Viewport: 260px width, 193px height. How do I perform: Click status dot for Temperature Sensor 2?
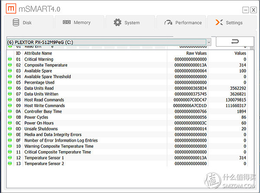[10, 163]
